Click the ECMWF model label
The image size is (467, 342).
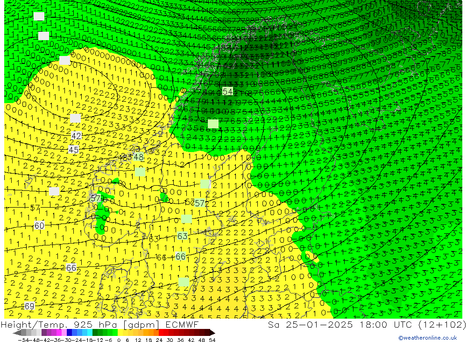pos(182,324)
